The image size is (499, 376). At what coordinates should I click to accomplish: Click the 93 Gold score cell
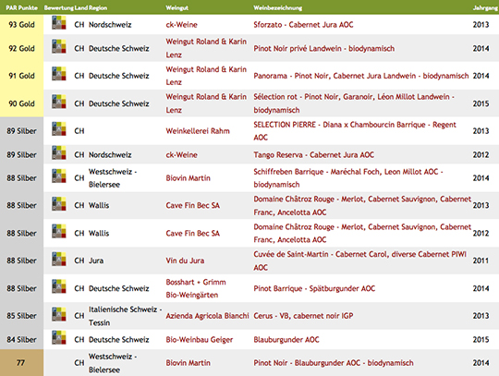point(21,25)
